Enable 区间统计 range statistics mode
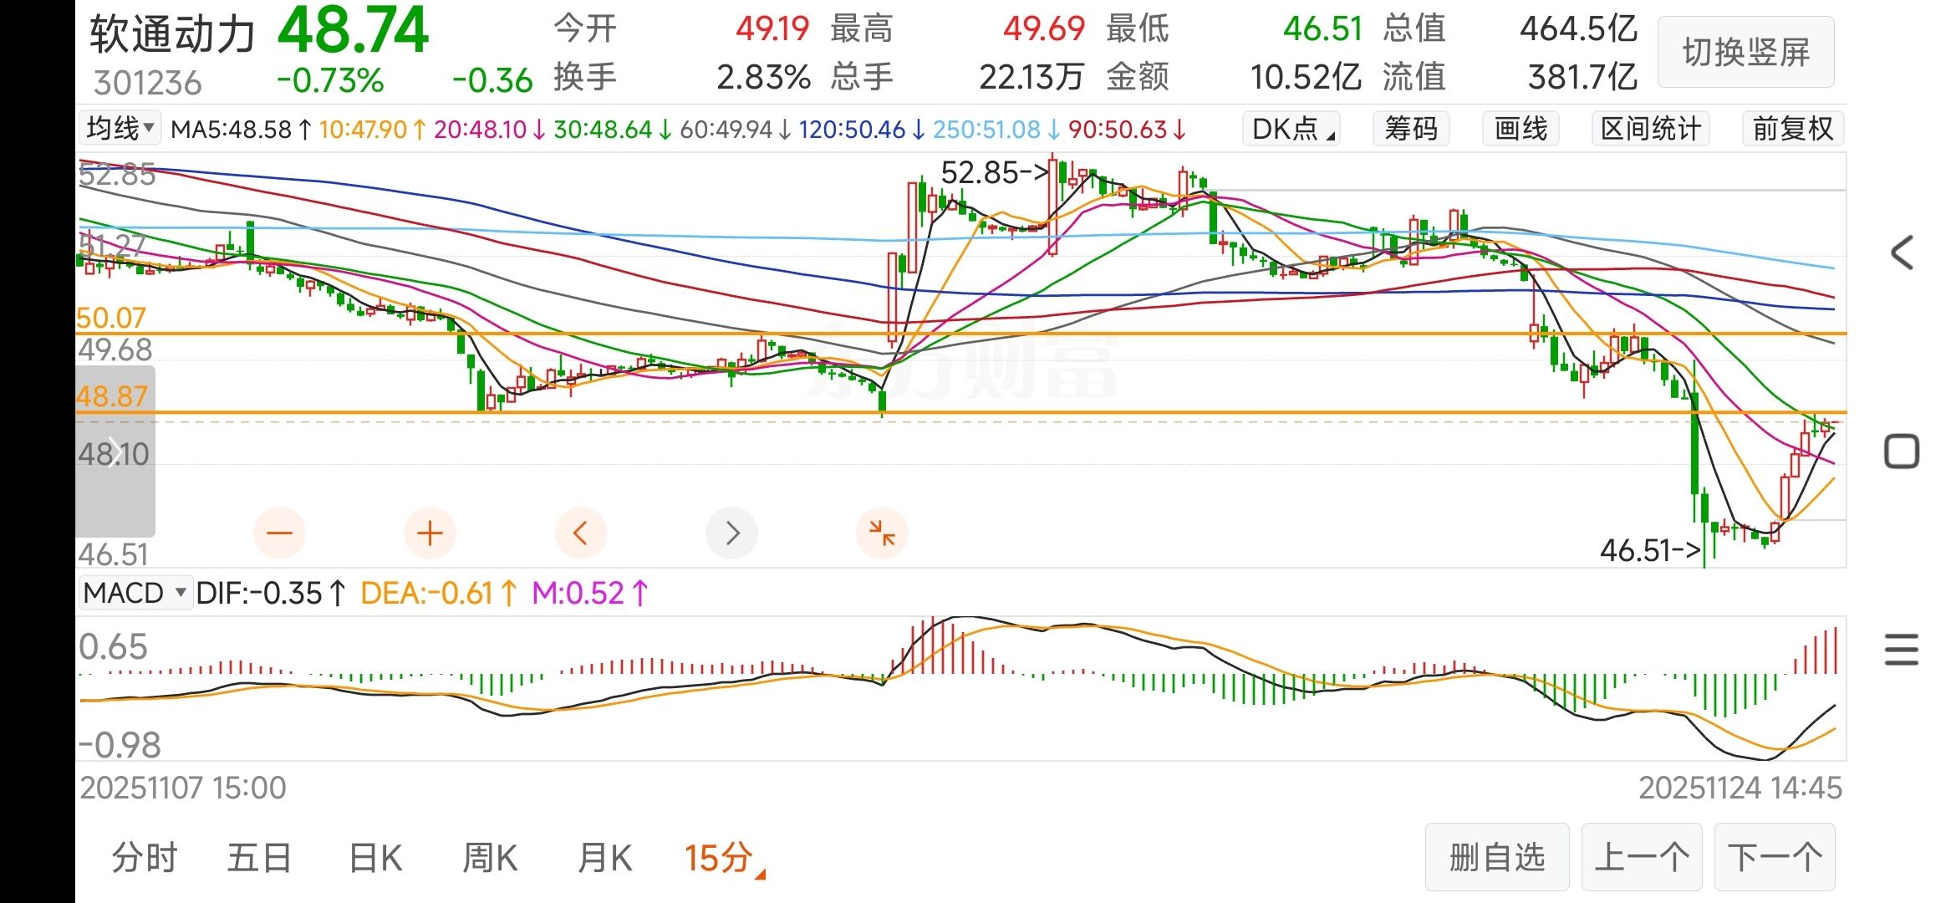The height and width of the screenshot is (903, 1956). [1650, 129]
